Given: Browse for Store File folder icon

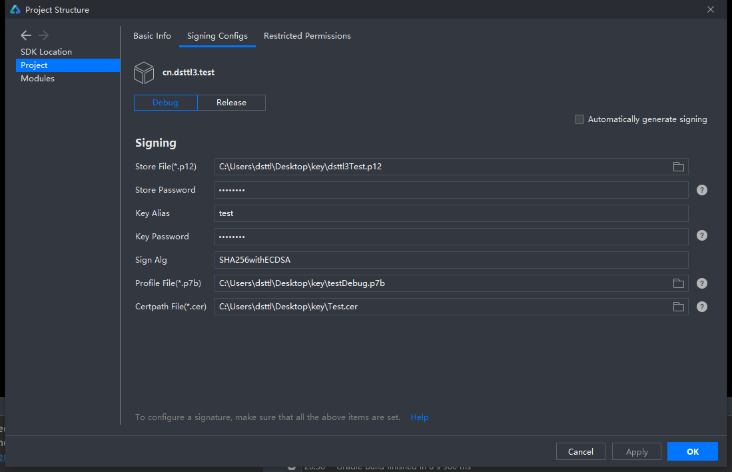Looking at the screenshot, I should [679, 167].
